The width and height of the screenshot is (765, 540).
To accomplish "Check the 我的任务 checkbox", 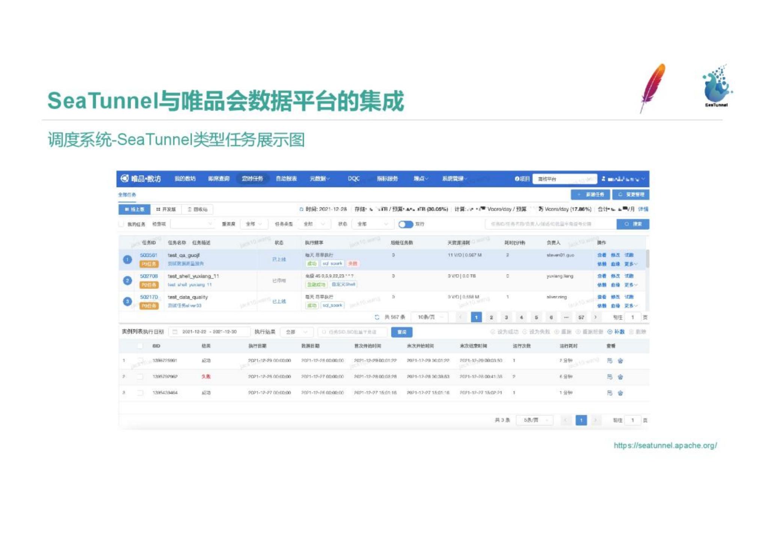I will (x=121, y=224).
